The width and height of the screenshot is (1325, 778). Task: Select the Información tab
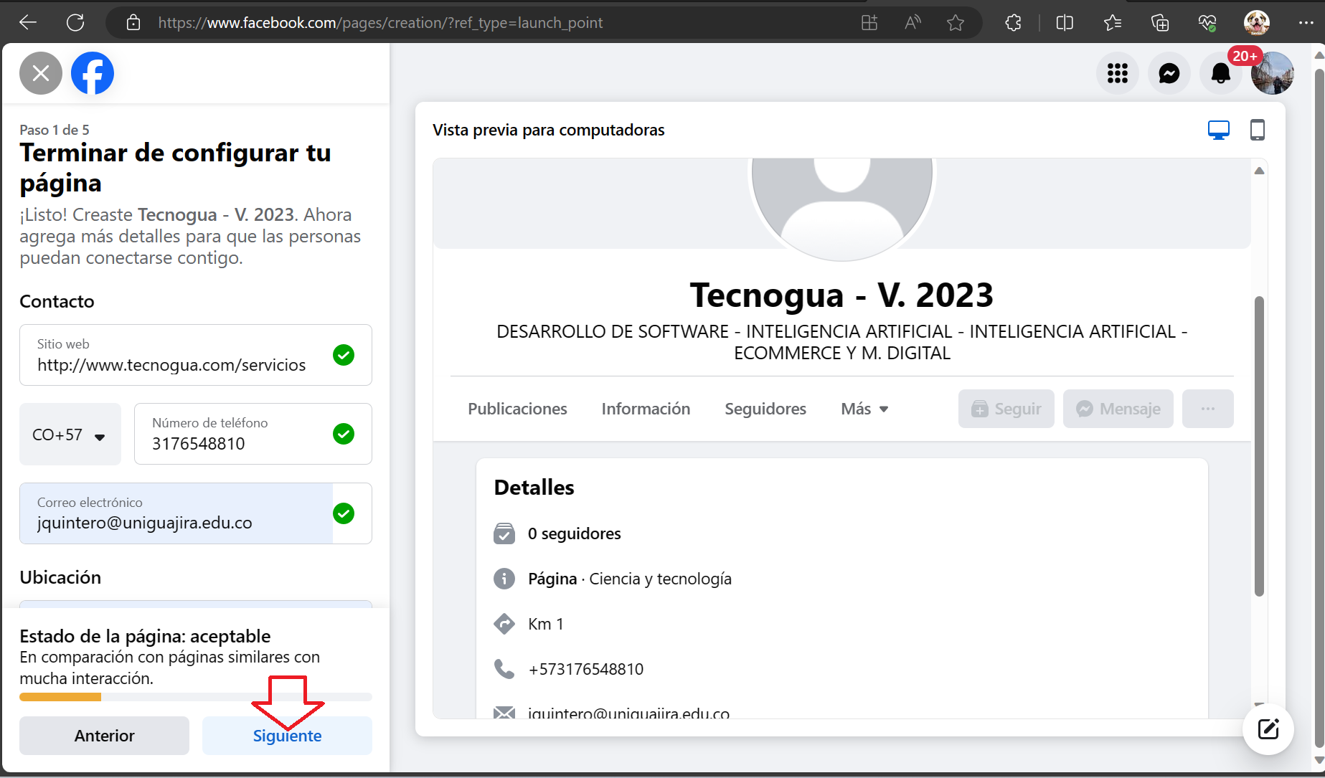pos(646,409)
